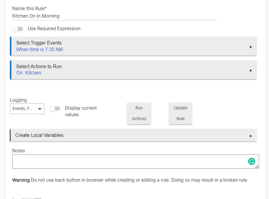Click the 'Name this Rule*' label
The width and height of the screenshot is (269, 199).
[29, 9]
